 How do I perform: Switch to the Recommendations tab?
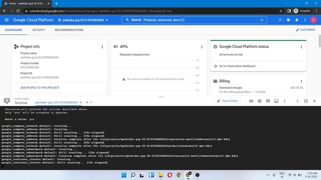(69, 30)
